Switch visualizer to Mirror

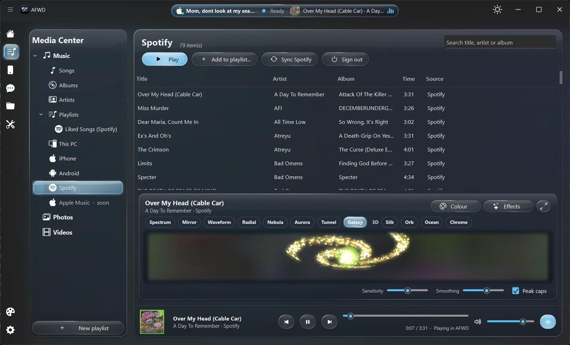189,222
